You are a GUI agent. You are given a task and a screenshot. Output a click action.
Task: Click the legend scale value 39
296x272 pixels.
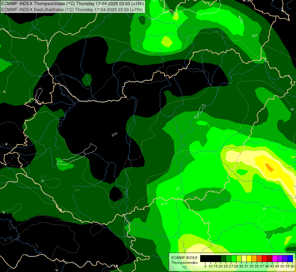(x=267, y=266)
